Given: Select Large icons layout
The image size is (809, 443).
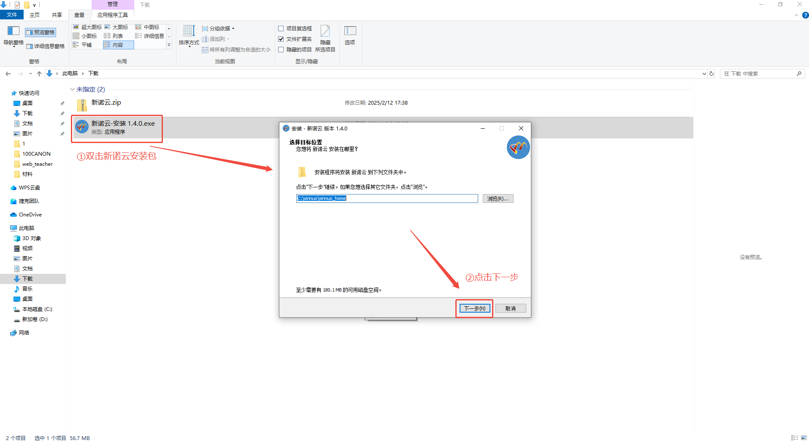Looking at the screenshot, I should (x=116, y=27).
